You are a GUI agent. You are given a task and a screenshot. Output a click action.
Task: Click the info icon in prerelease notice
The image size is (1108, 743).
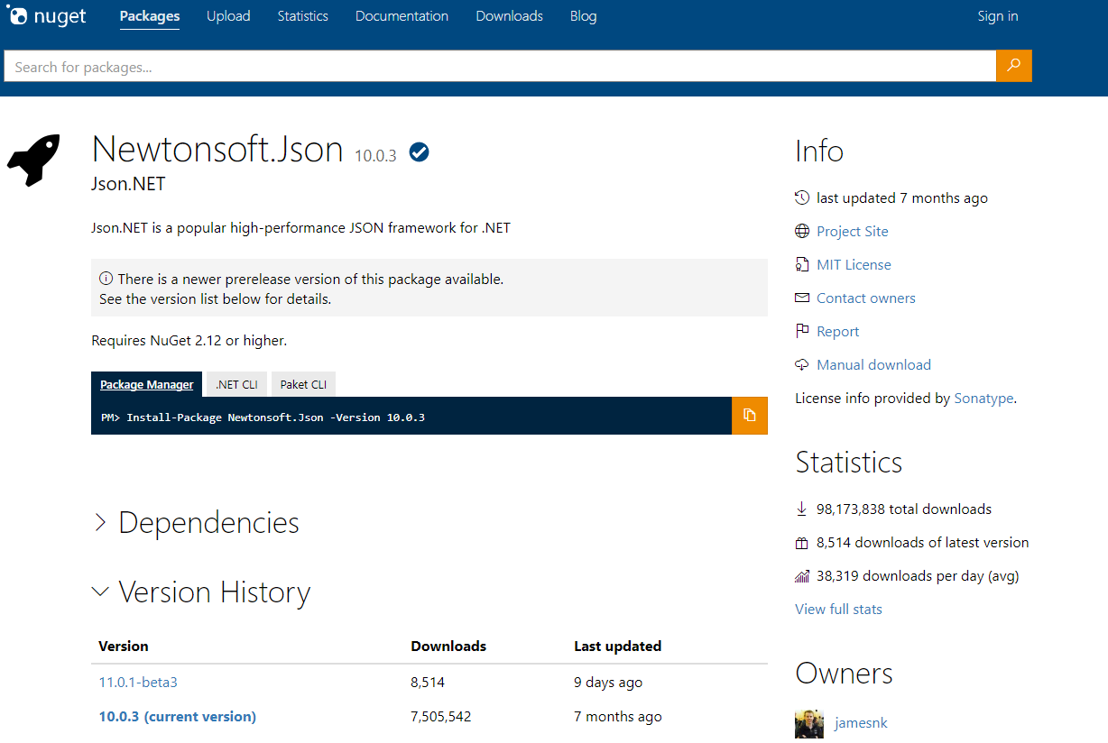pos(106,279)
